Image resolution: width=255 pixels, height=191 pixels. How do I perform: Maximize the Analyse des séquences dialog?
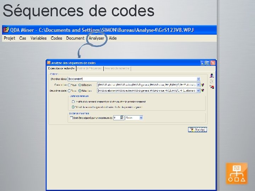tap(208, 63)
